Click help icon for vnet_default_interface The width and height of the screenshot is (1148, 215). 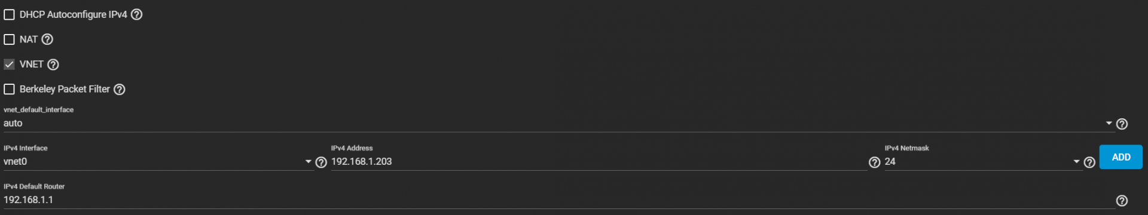1122,124
